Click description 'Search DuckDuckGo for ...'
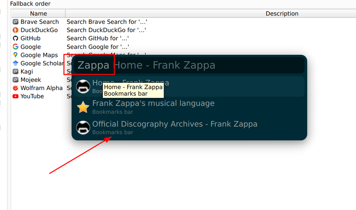This screenshot has height=210, width=356. pos(106,30)
